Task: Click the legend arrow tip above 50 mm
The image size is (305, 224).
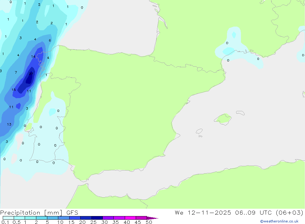Action: click(x=152, y=218)
